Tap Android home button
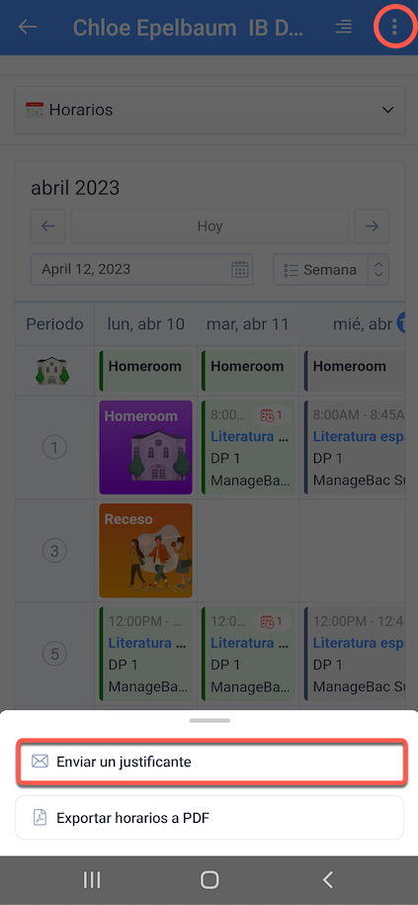 (x=209, y=880)
